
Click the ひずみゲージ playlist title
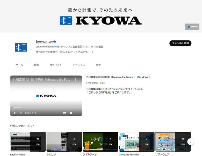[90, 154]
